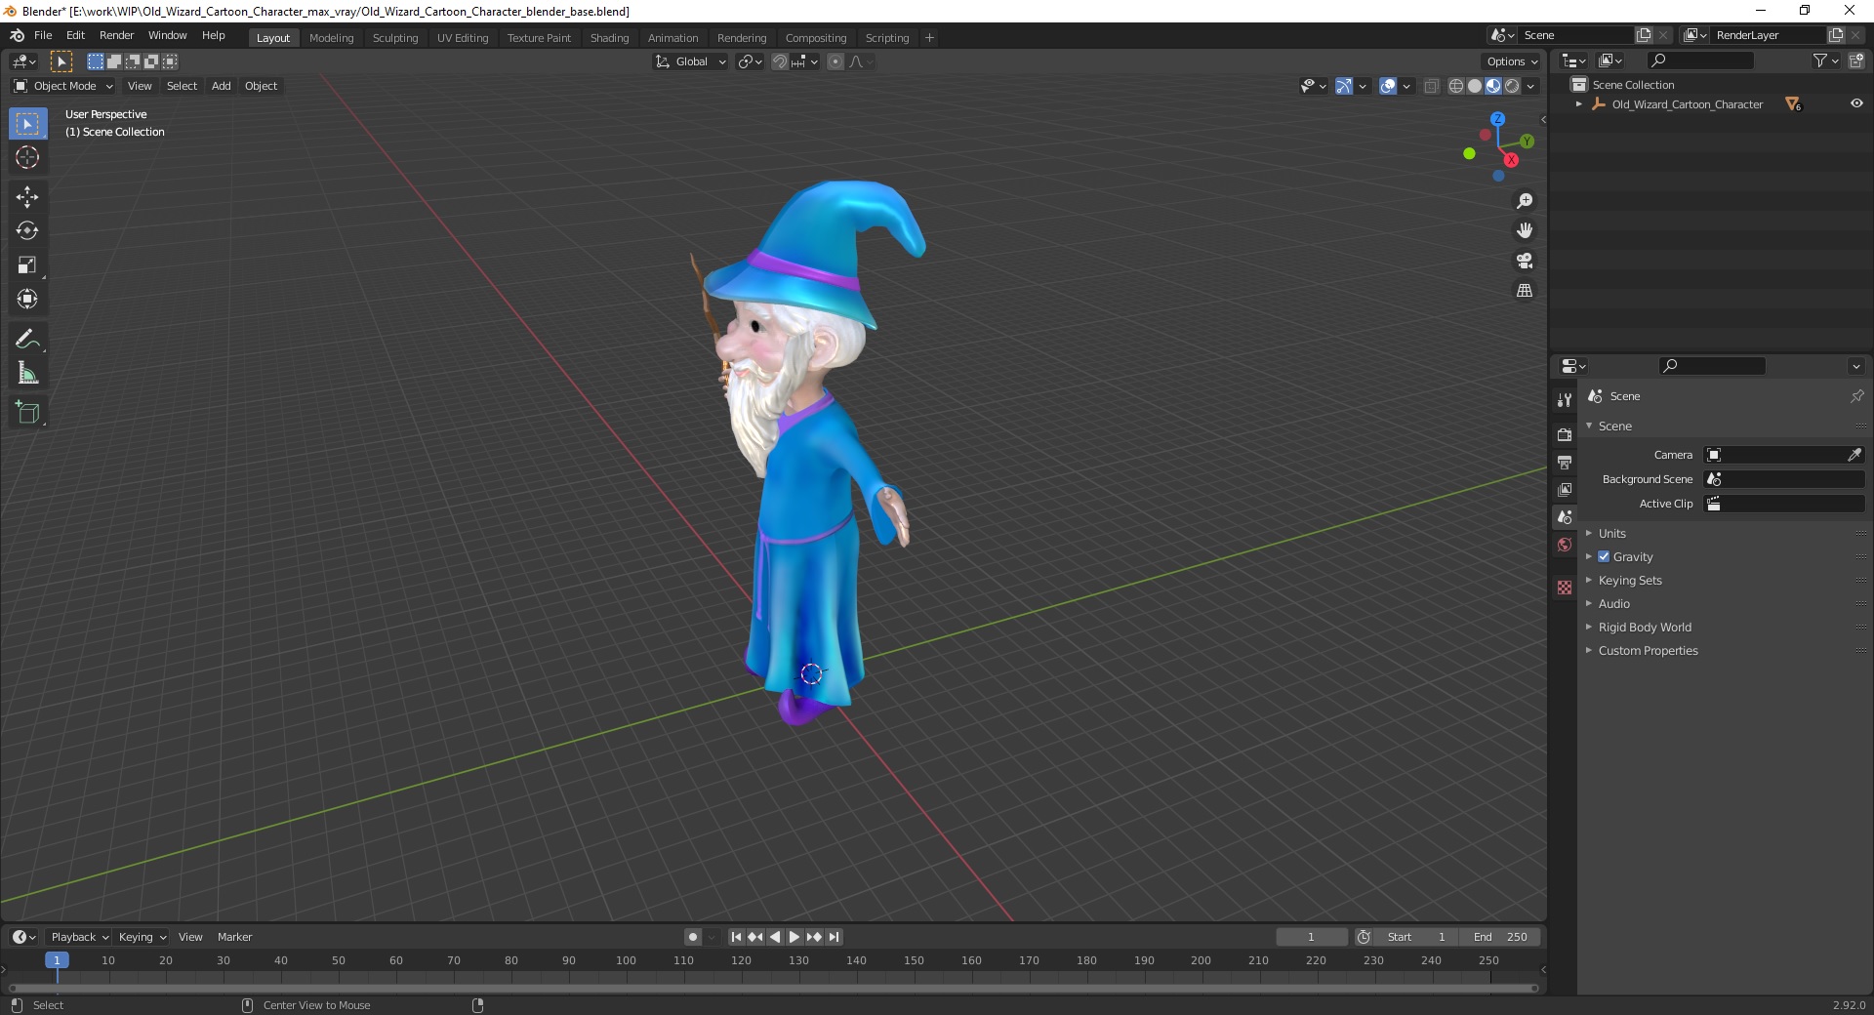Open the File menu

point(43,35)
